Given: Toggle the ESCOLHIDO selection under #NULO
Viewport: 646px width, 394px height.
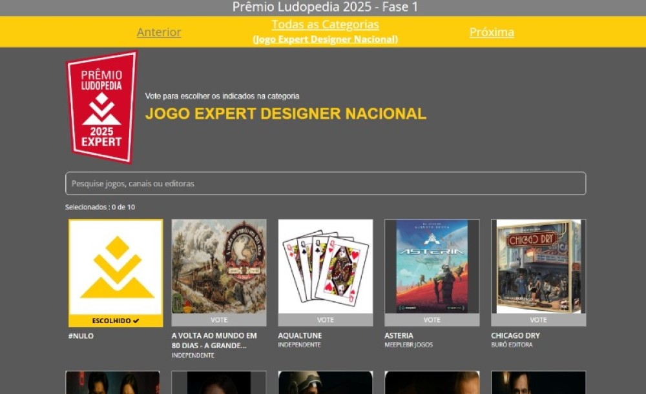Looking at the screenshot, I should [x=116, y=320].
